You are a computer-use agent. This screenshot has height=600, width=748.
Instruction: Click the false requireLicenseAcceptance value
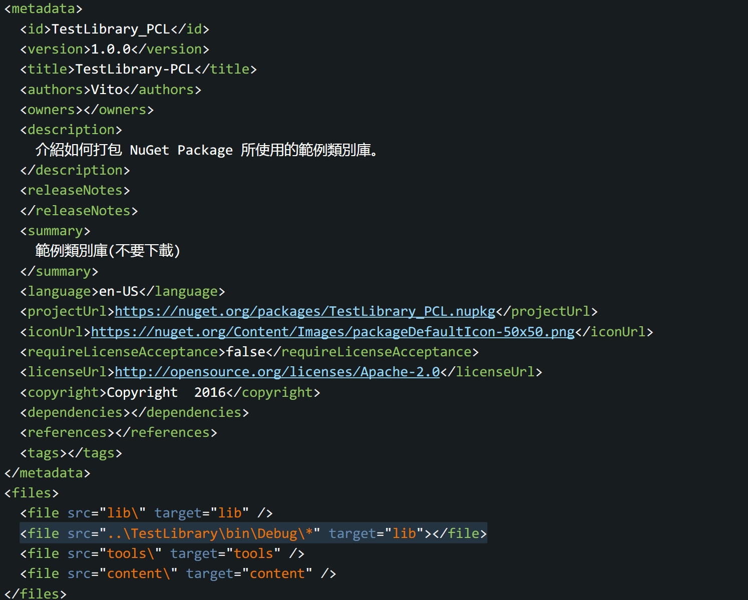[x=245, y=352]
